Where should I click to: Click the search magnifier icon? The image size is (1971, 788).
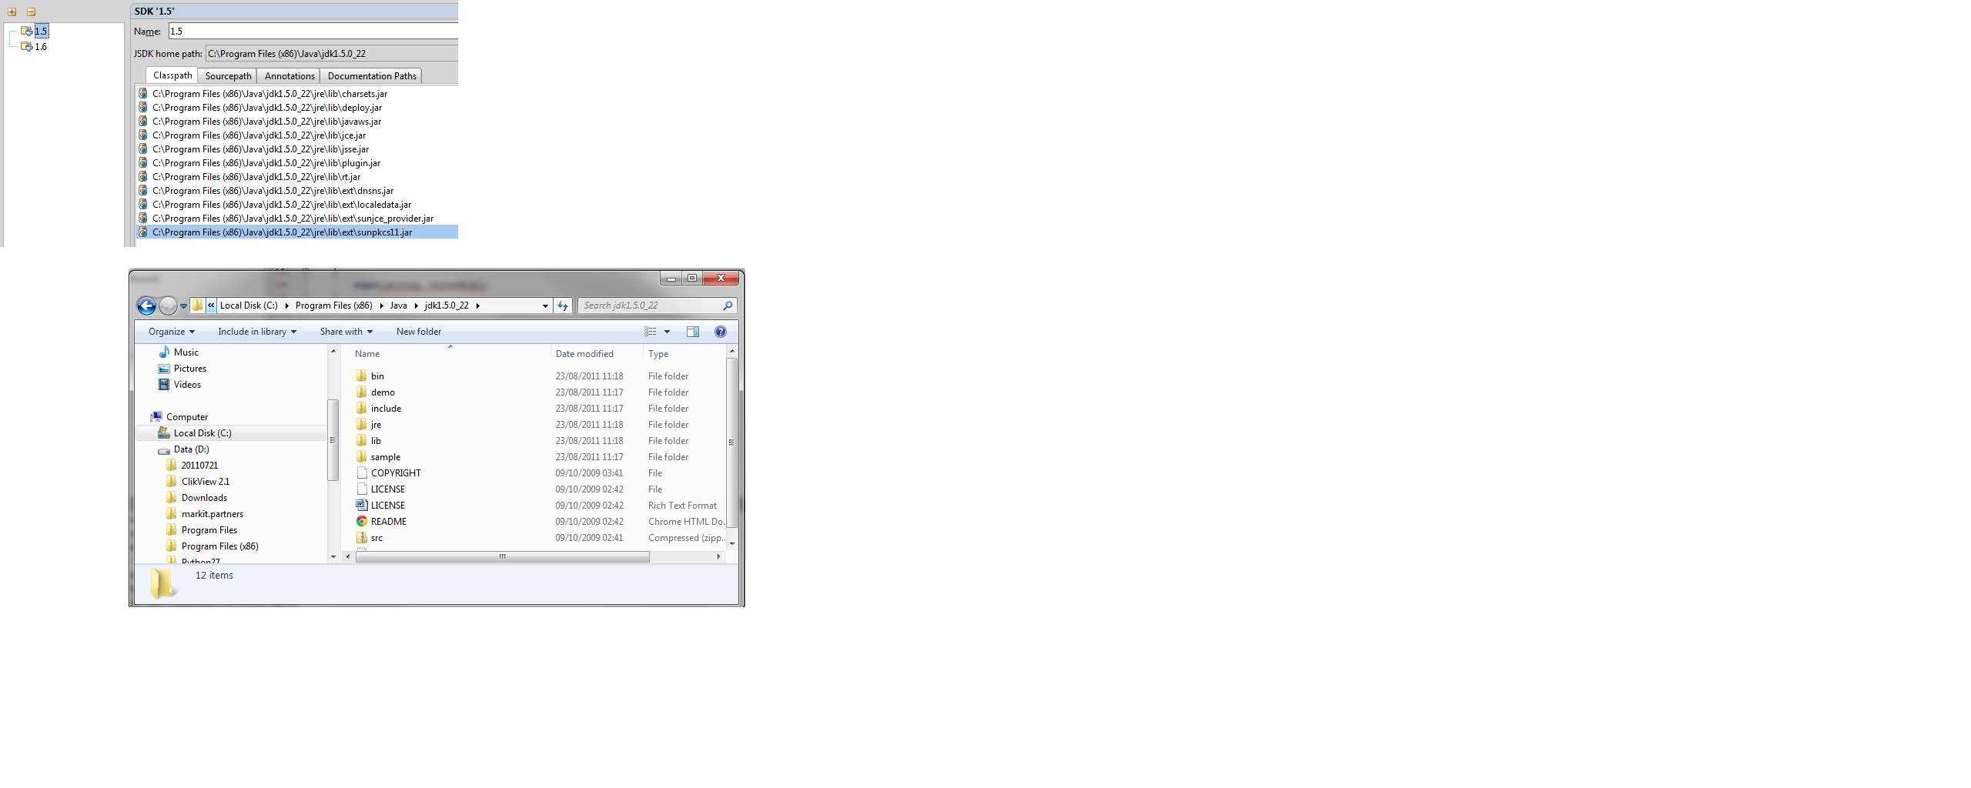(x=728, y=306)
